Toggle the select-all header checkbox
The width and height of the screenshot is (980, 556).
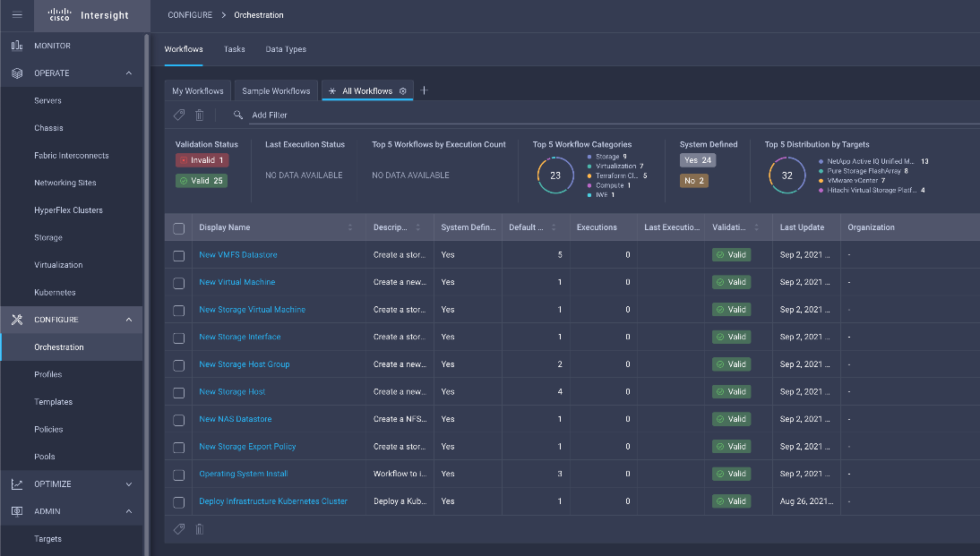tap(179, 228)
